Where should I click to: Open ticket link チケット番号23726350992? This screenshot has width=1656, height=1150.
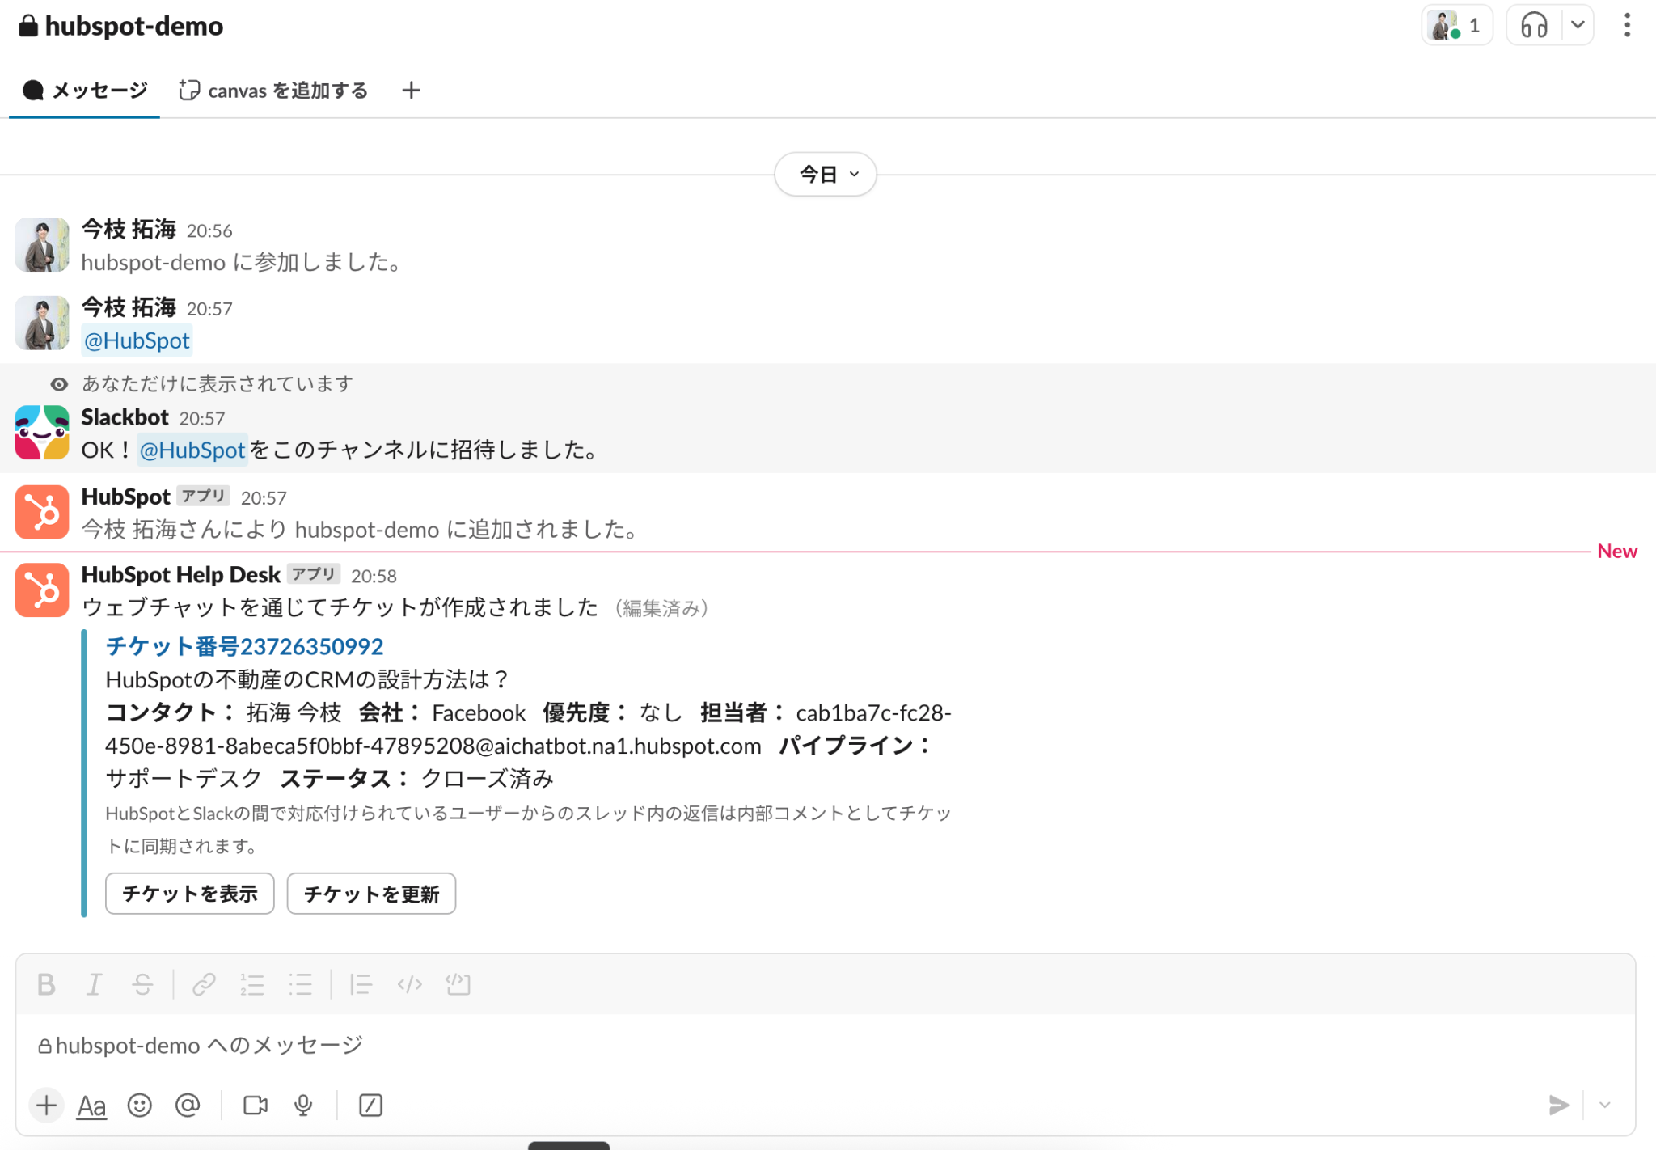[244, 646]
